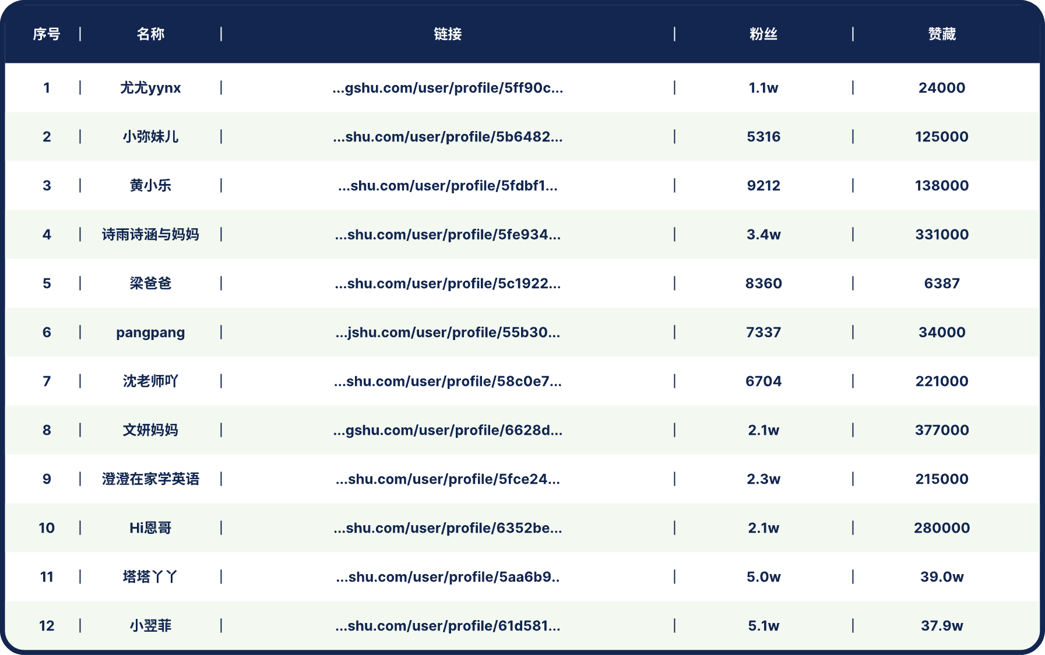The width and height of the screenshot is (1045, 655).
Task: Select the name 澄澄在家学英语
Action: (150, 479)
